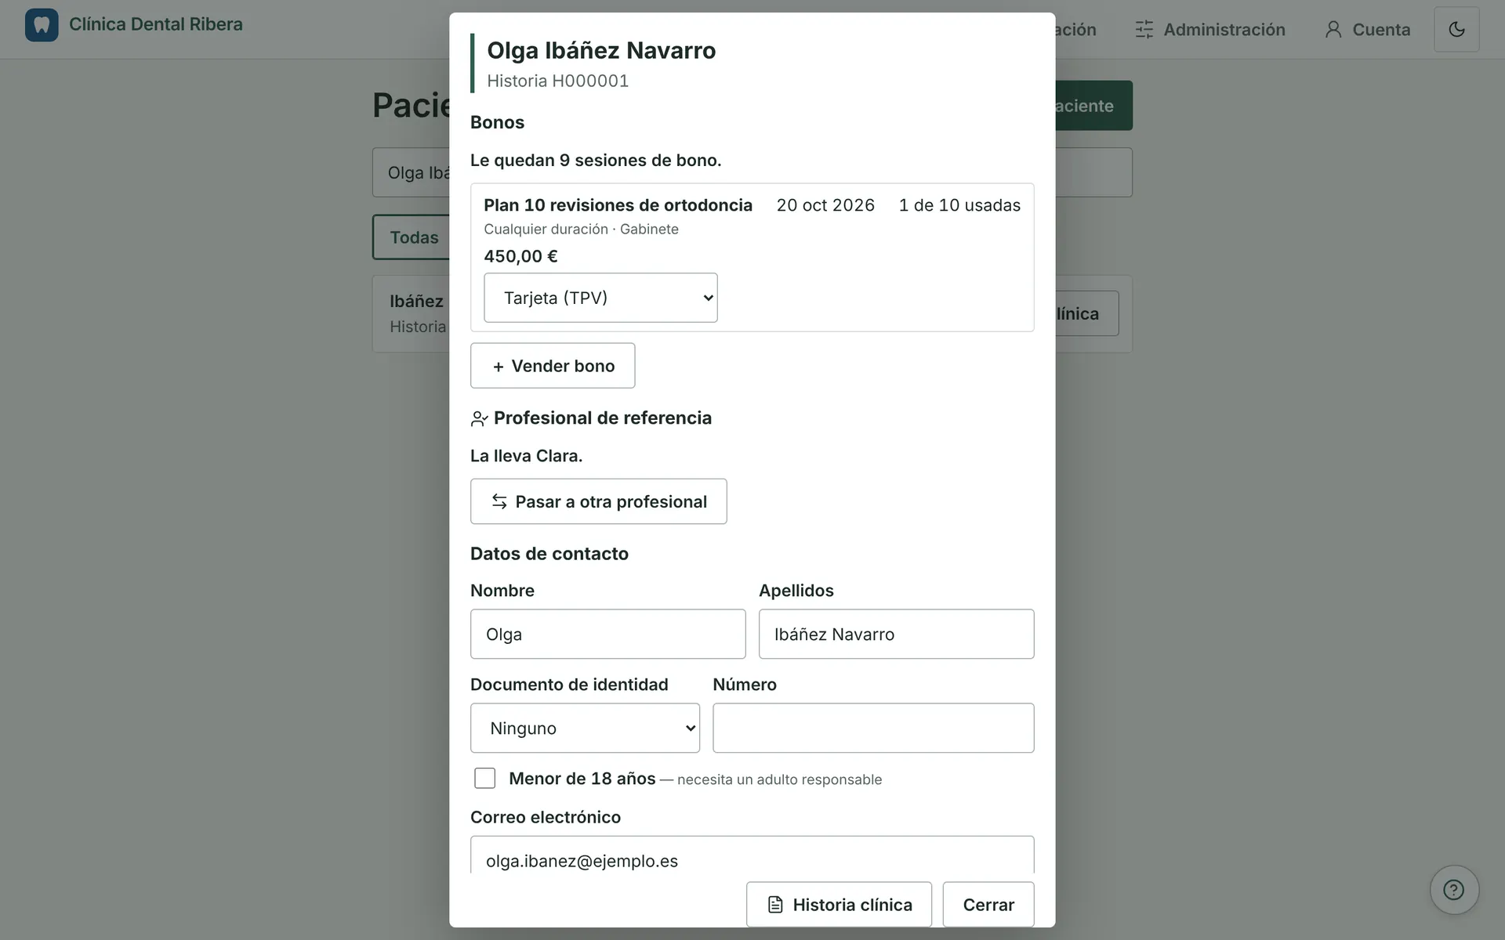Click the Le quedan 9 sesiones de bono text

pyautogui.click(x=596, y=161)
